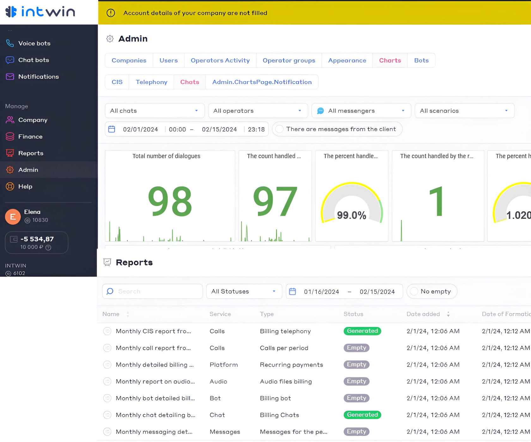The height and width of the screenshot is (442, 531).
Task: Expand the All chats dropdown
Action: [x=155, y=111]
